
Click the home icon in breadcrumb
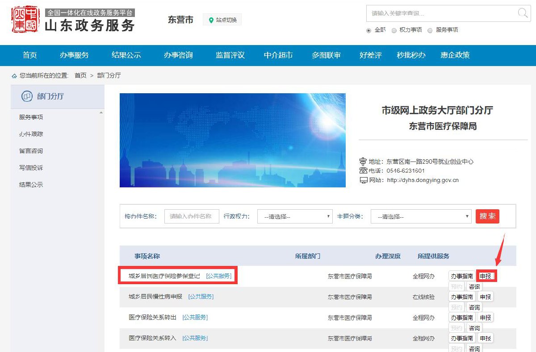pyautogui.click(x=14, y=76)
